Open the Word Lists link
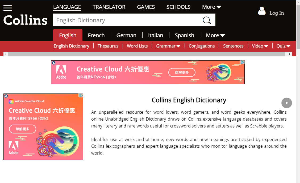Screen dimensions: 300x183 [137, 46]
